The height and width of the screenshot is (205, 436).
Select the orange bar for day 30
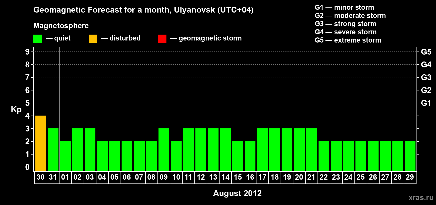tap(41, 143)
